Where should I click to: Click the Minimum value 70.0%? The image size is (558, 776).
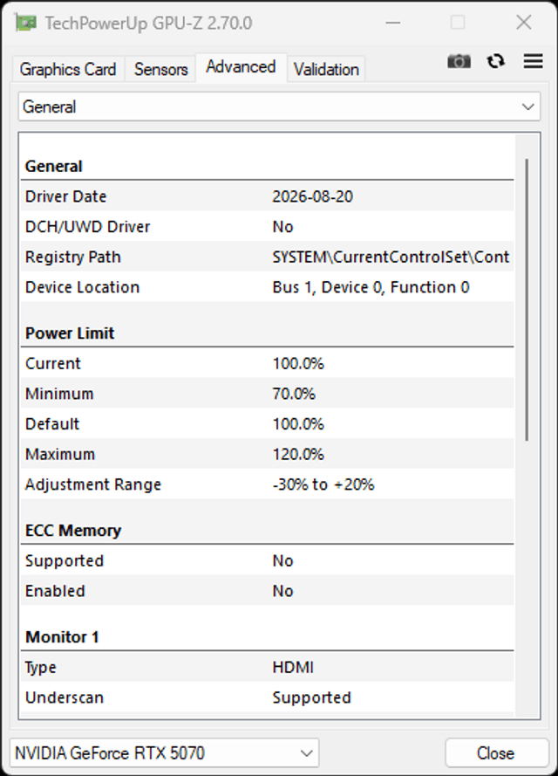tap(294, 394)
